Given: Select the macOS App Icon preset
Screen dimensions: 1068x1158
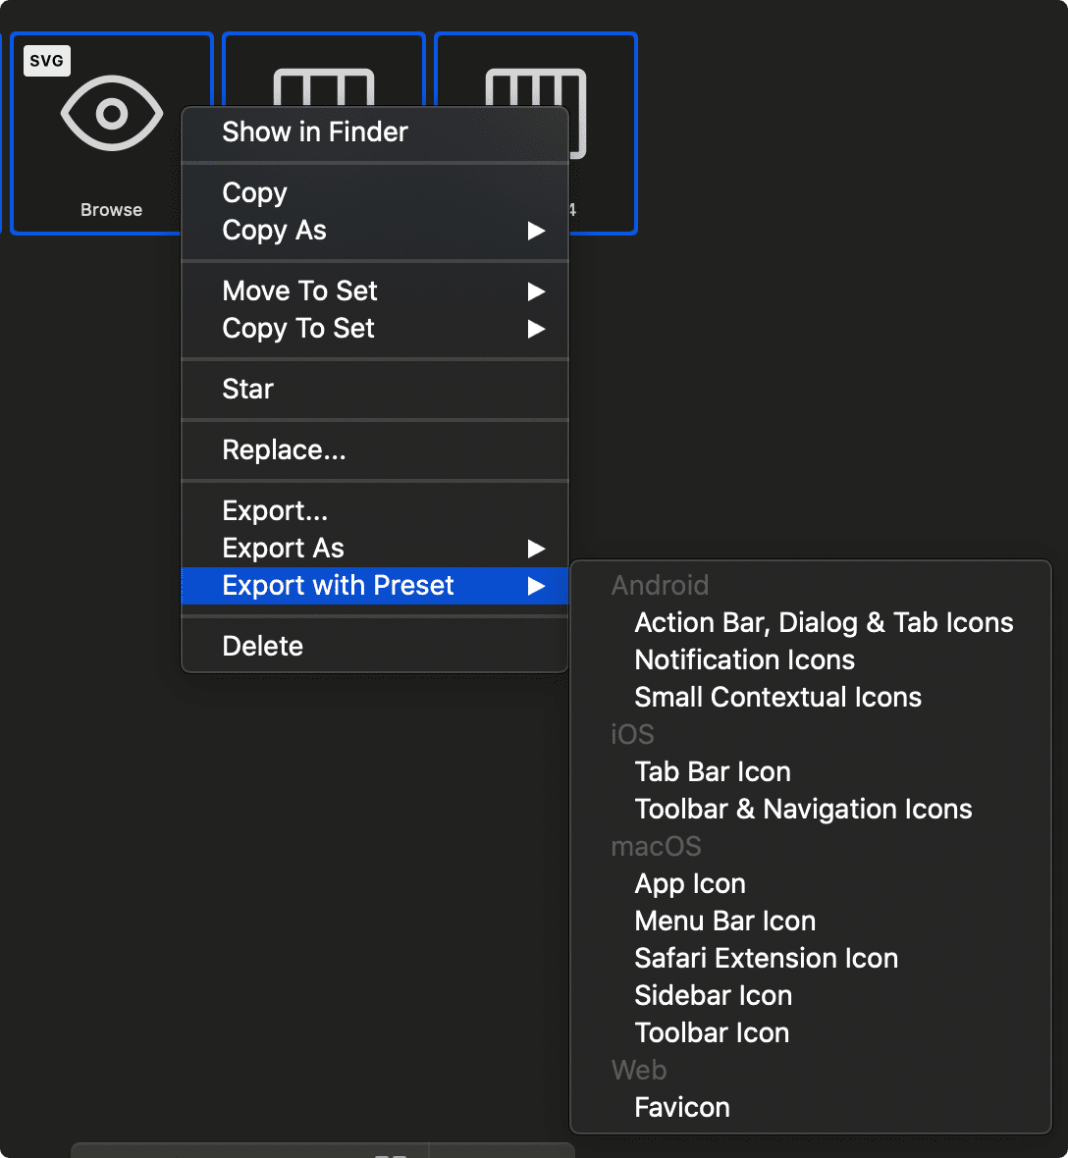Looking at the screenshot, I should (690, 884).
